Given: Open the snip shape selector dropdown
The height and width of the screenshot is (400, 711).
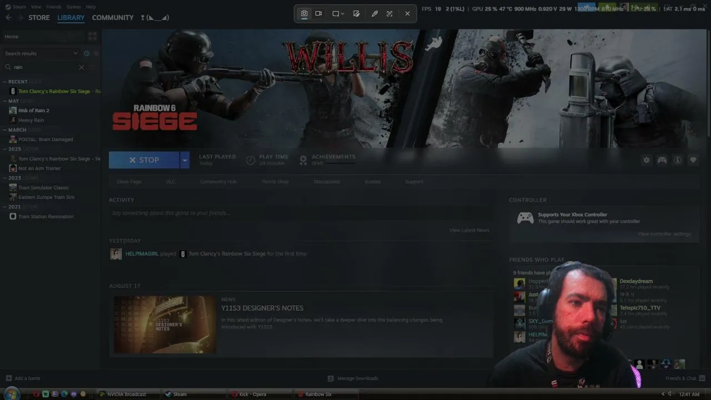Looking at the screenshot, I should click(x=338, y=13).
